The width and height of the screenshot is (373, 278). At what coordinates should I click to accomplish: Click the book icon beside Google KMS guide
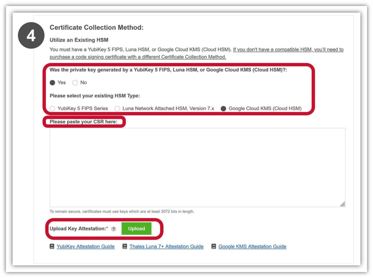pos(213,246)
